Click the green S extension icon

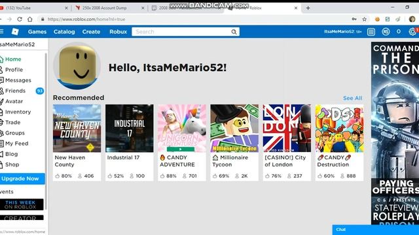388,19
